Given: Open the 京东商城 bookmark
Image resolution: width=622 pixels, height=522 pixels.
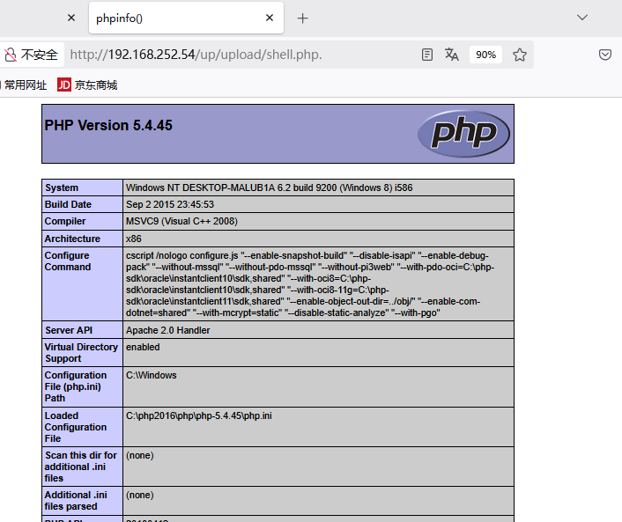Looking at the screenshot, I should pos(95,85).
